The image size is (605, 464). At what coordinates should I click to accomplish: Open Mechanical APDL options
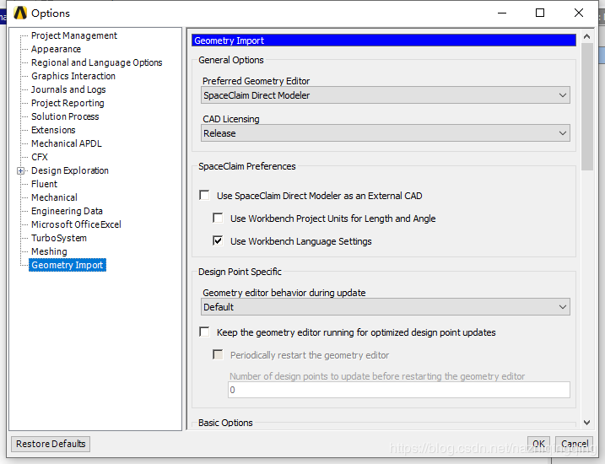point(67,143)
